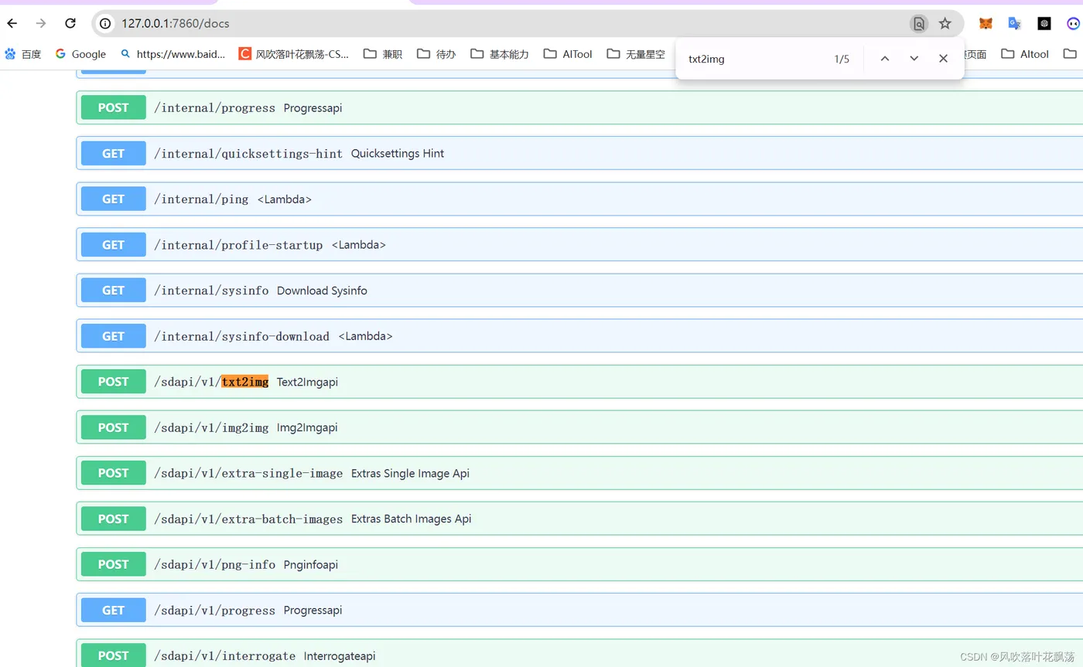Click the POST badge of png-info row
Screen dimensions: 1083x667
pyautogui.click(x=113, y=564)
